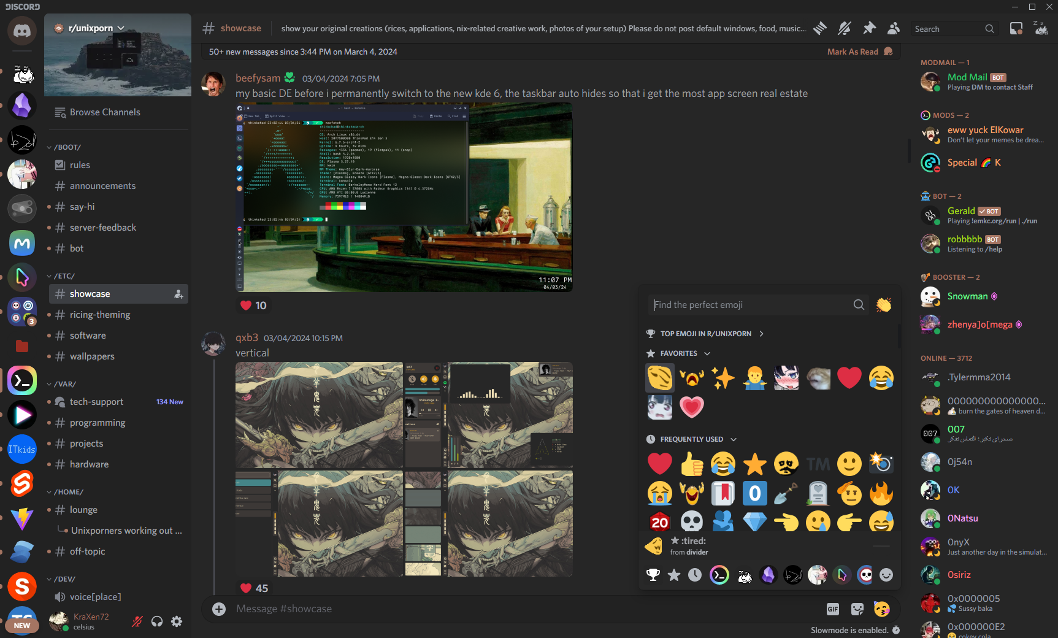Close emoji picker via emoji button
Viewport: 1058px width, 638px height.
881,609
